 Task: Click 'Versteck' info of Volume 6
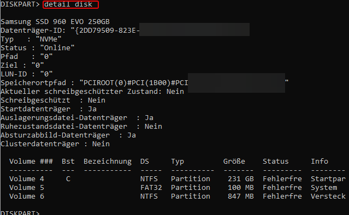coord(328,196)
